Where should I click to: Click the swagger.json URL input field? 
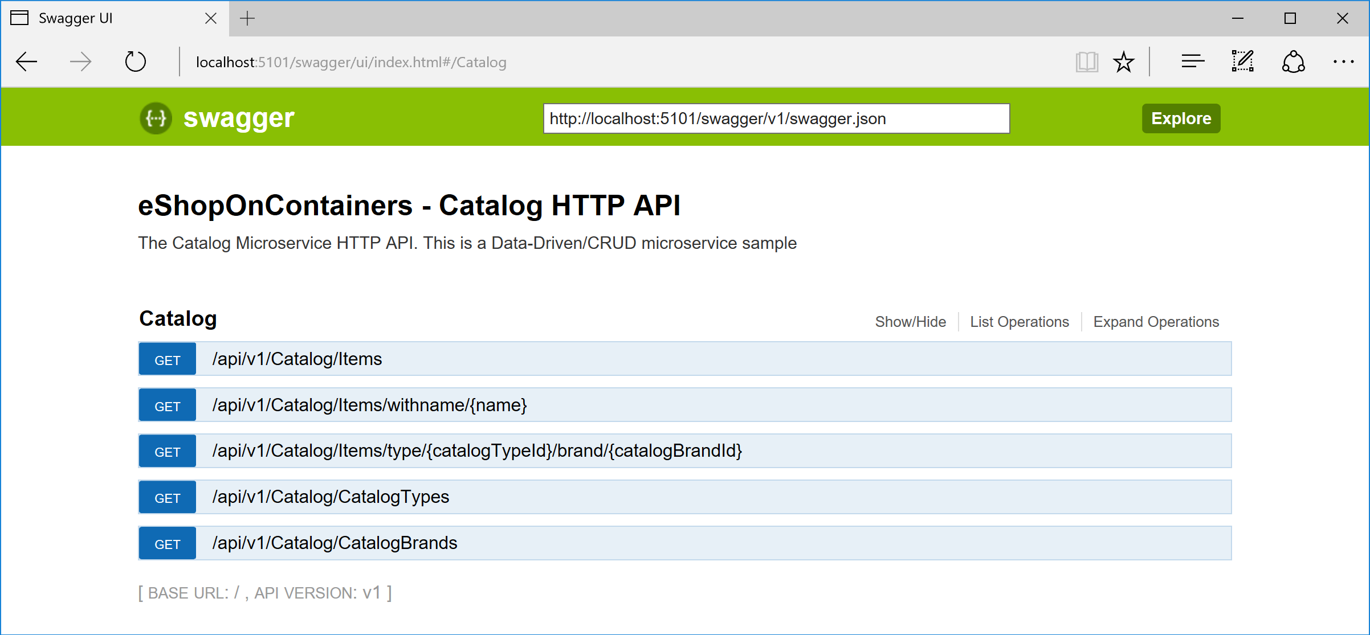pyautogui.click(x=776, y=118)
